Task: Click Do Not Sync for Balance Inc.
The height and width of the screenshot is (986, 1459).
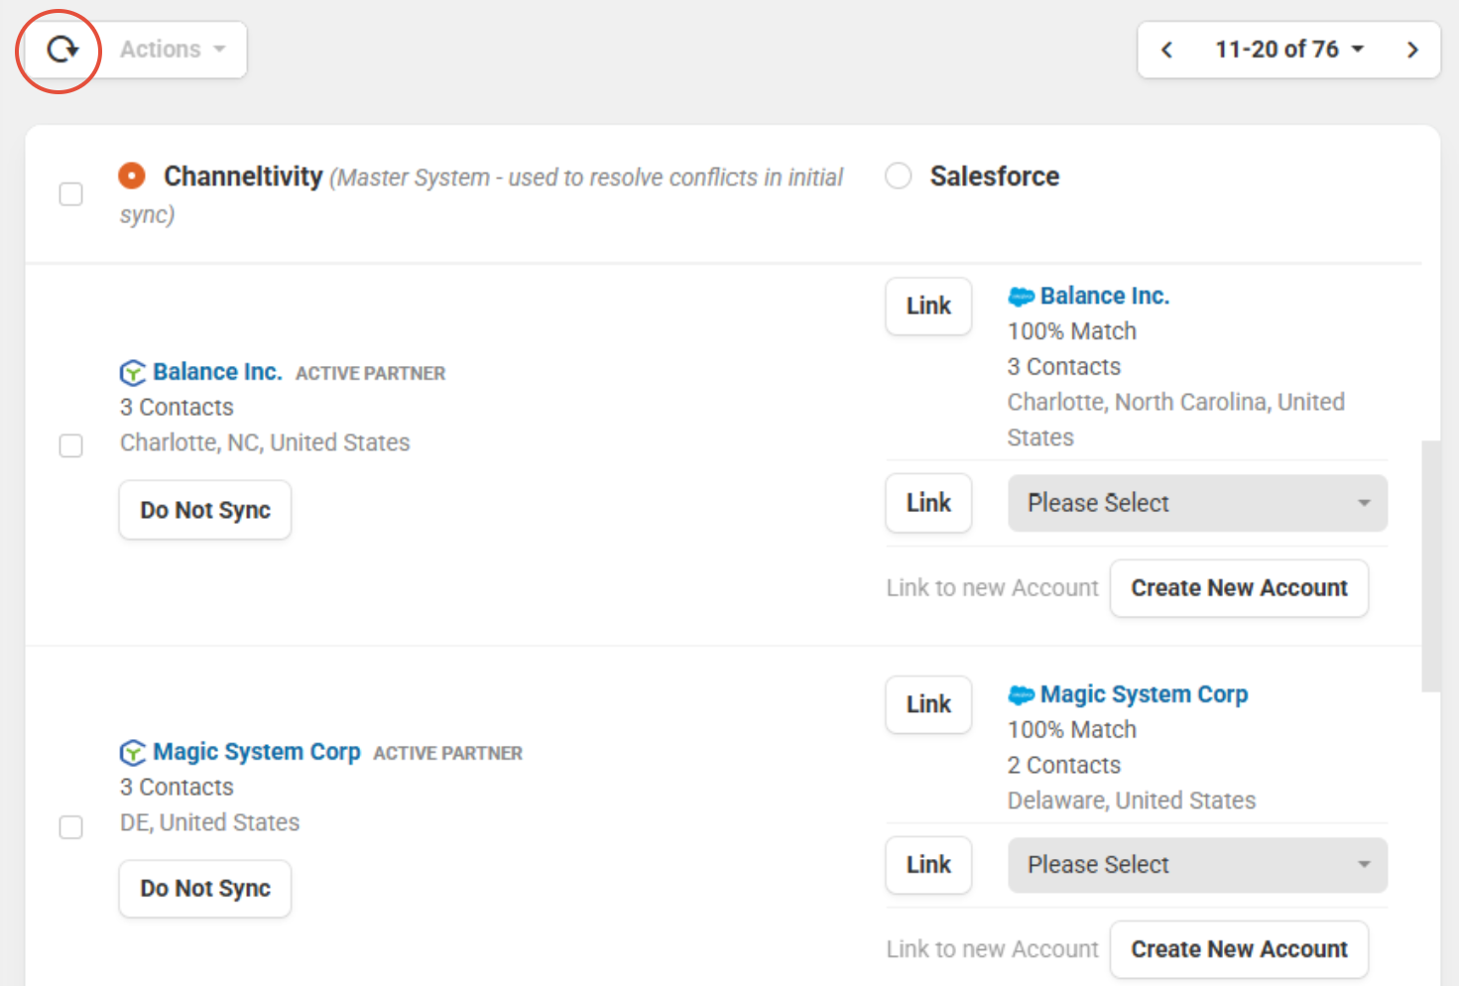Action: point(205,510)
